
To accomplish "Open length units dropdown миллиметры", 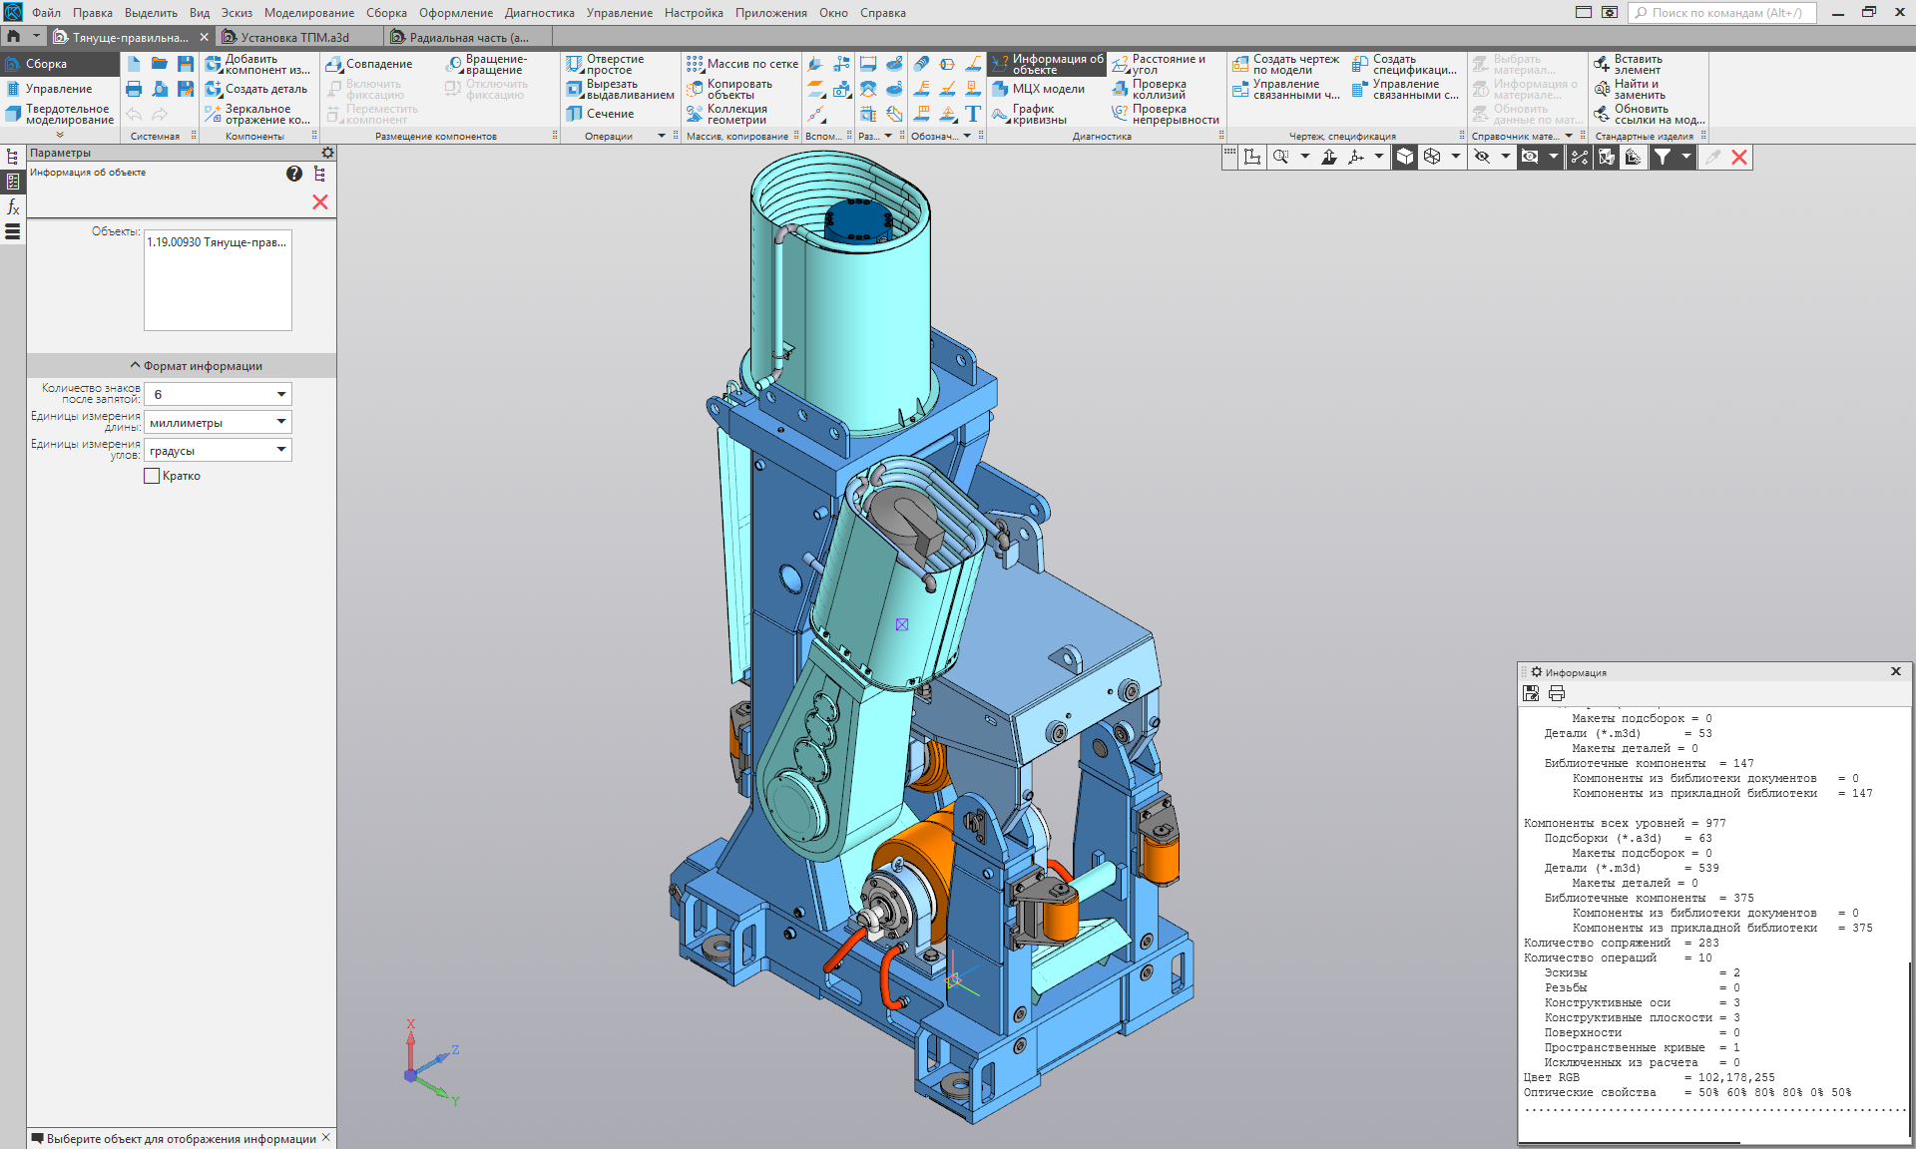I will click(x=281, y=423).
